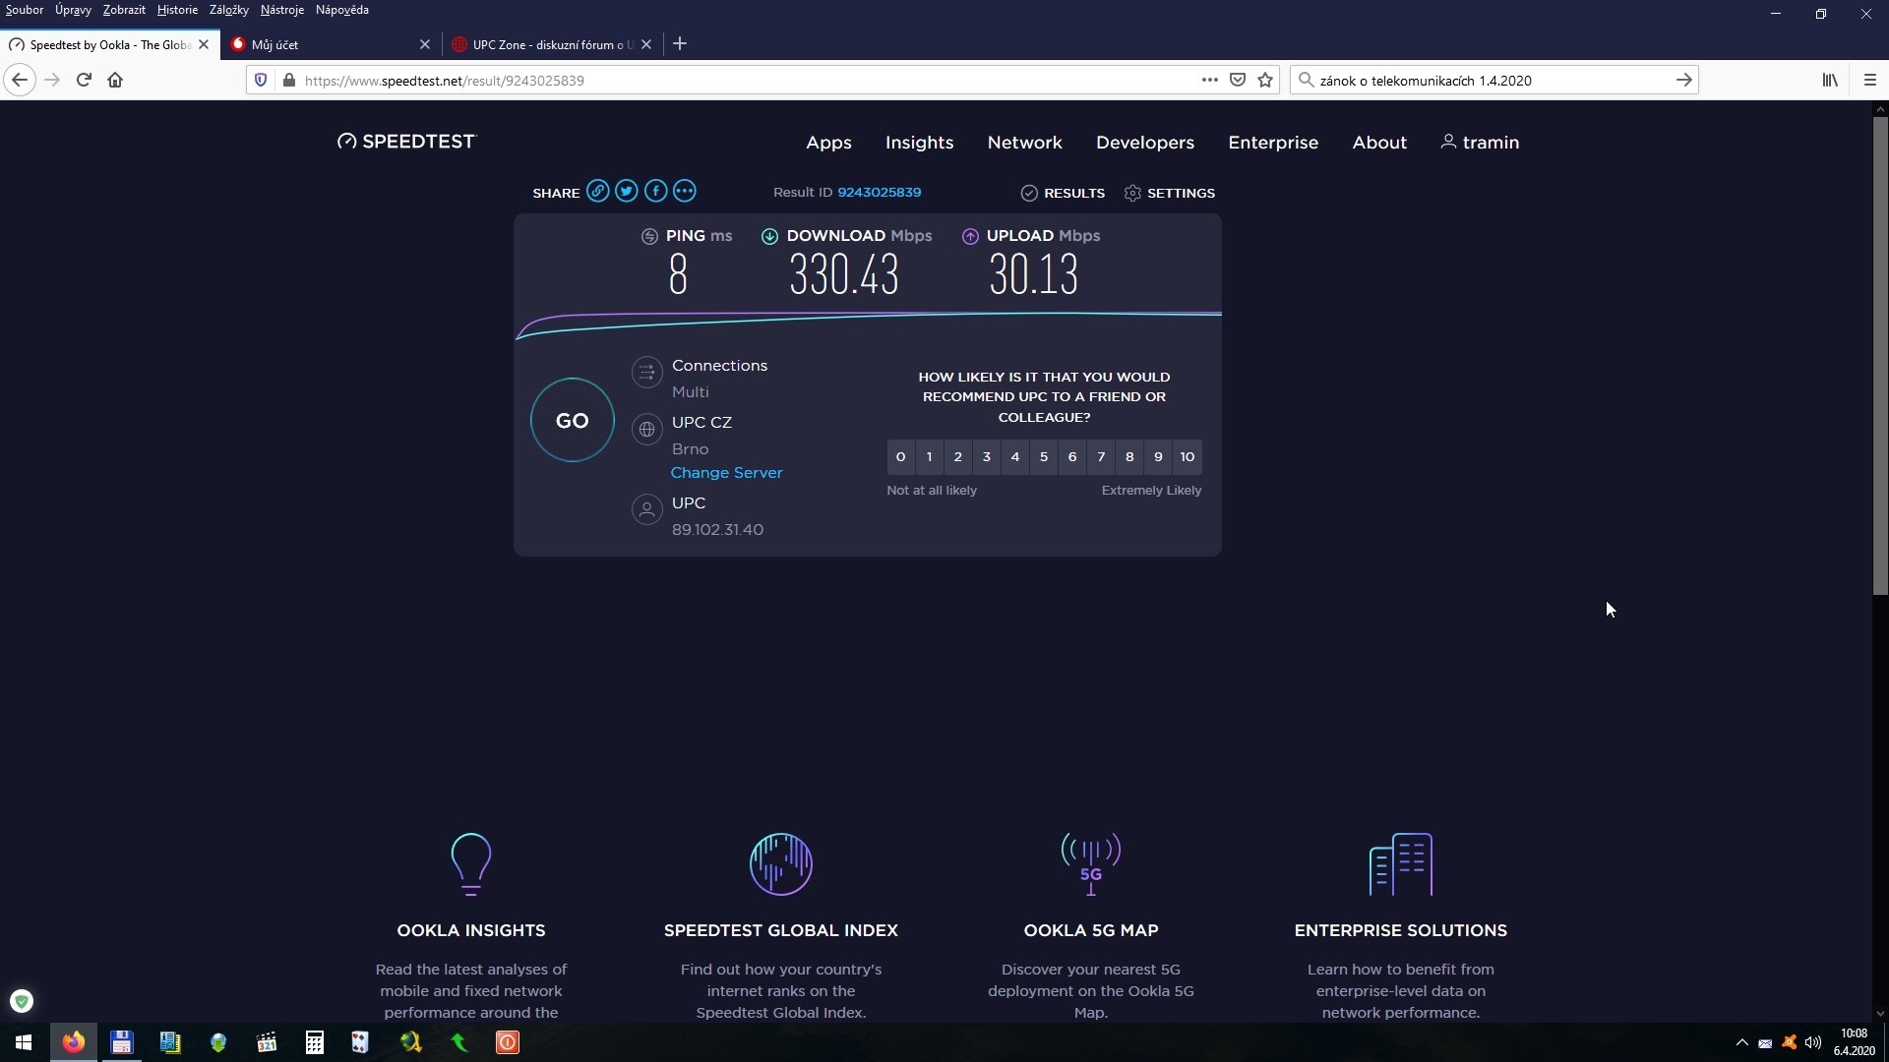This screenshot has height=1062, width=1889.
Task: Open a new browser tab
Action: 680,43
